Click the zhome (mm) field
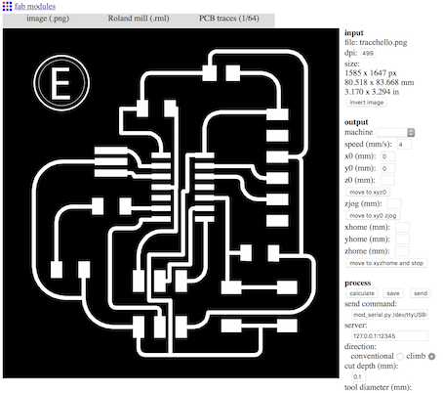 tap(402, 251)
